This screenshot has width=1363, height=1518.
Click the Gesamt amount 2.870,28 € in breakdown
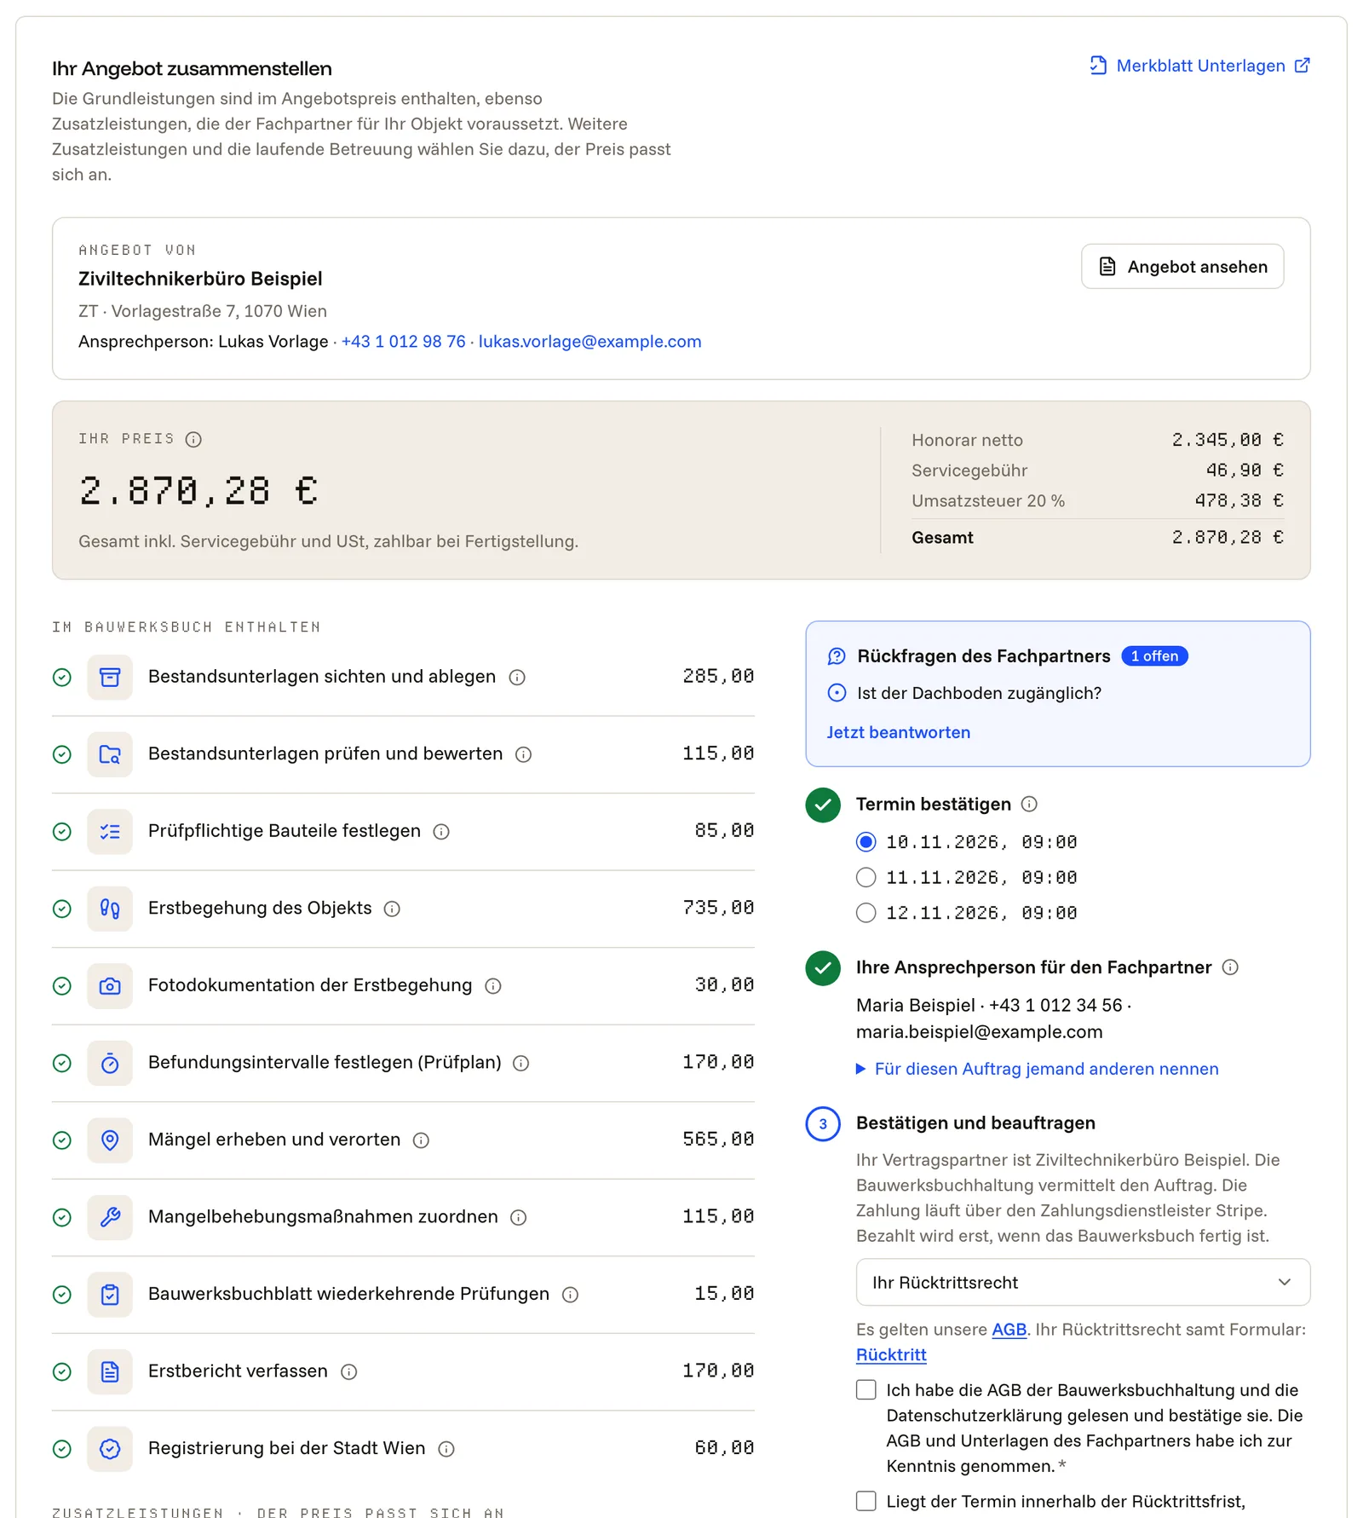click(x=1228, y=537)
